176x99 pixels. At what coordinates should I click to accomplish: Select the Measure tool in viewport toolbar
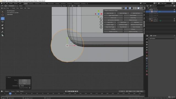(2, 35)
